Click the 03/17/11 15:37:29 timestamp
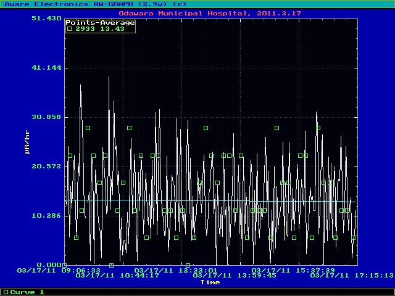 (x=293, y=270)
